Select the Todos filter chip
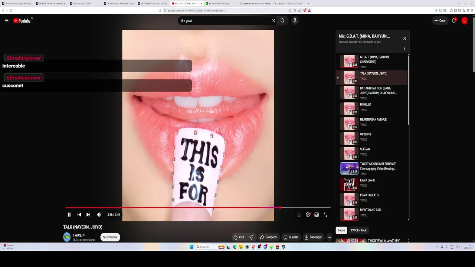This screenshot has height=267, width=475. [x=341, y=230]
